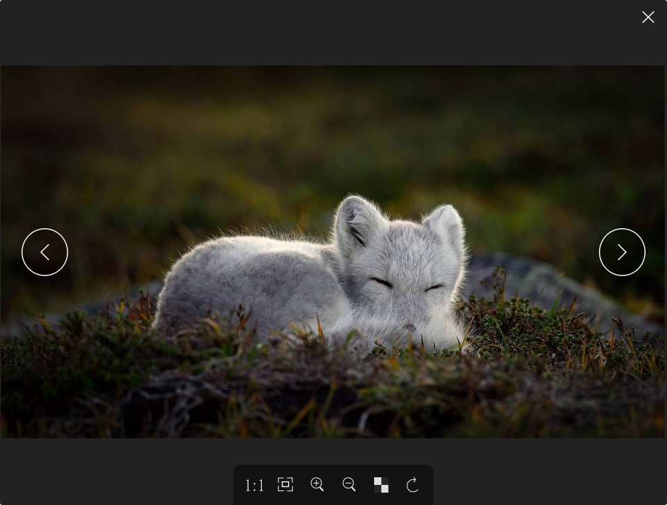Click the fox's left ear

[x=355, y=221]
